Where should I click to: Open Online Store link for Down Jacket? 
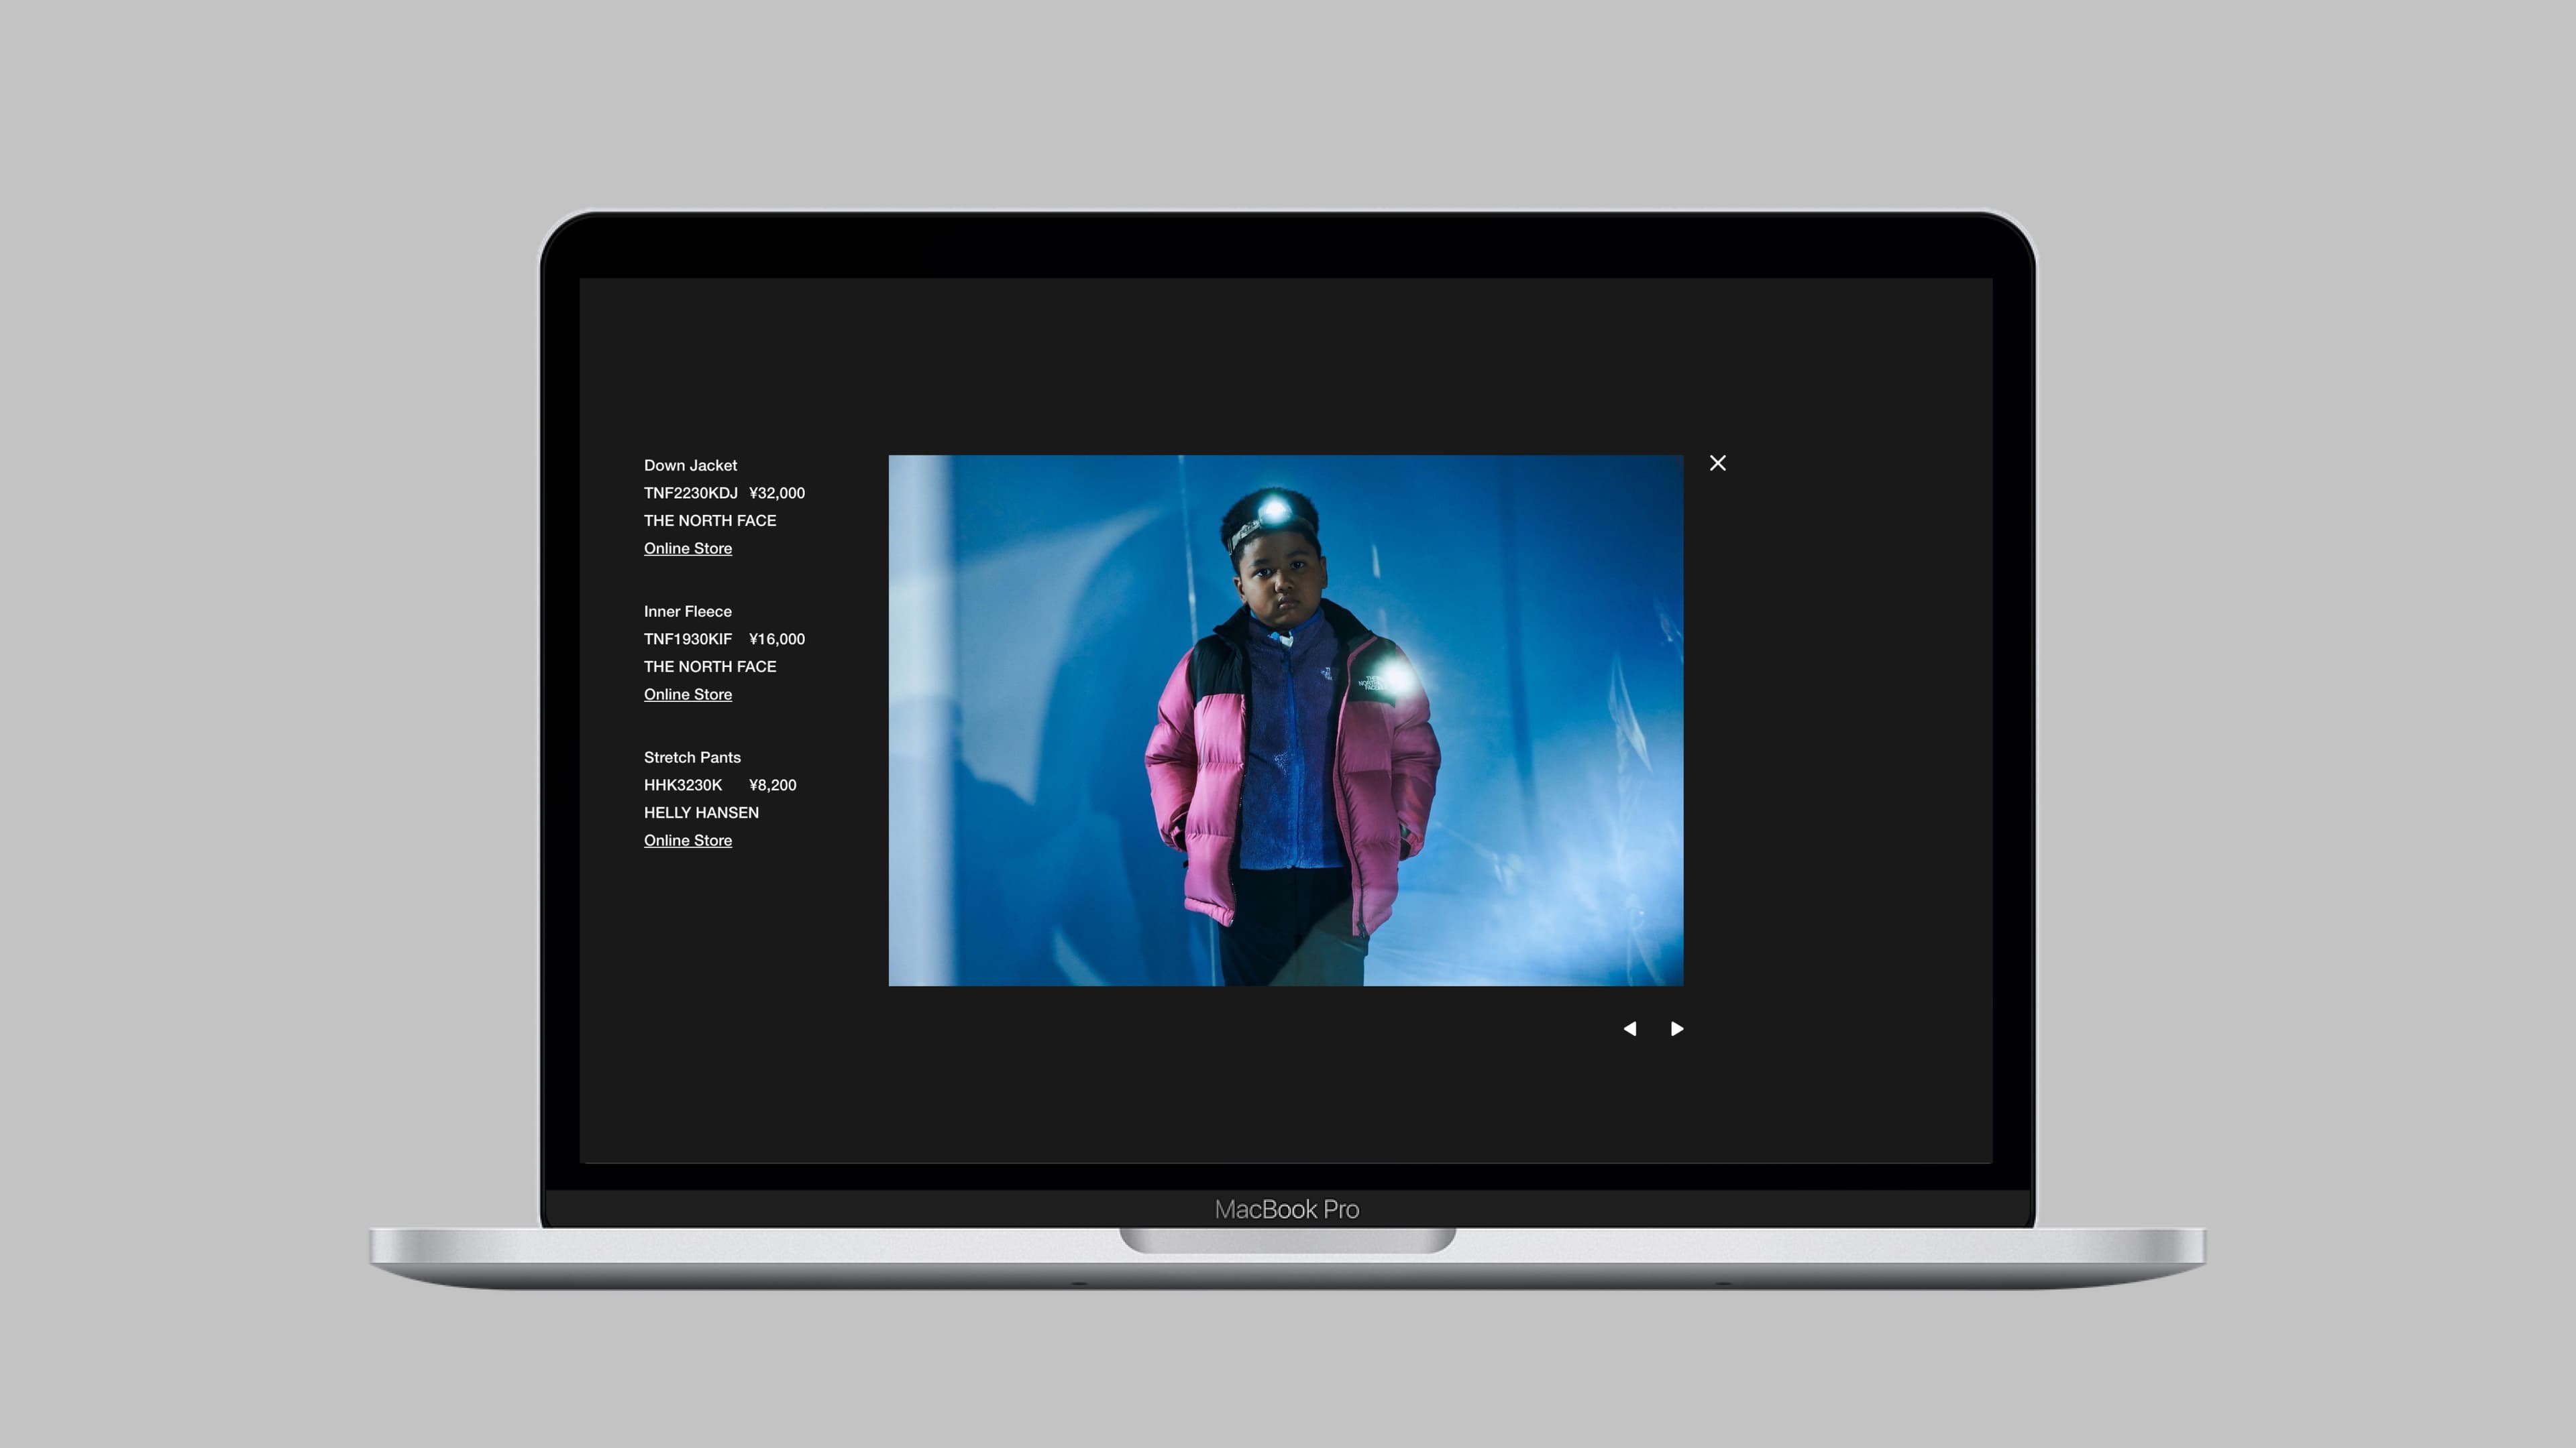(x=687, y=548)
